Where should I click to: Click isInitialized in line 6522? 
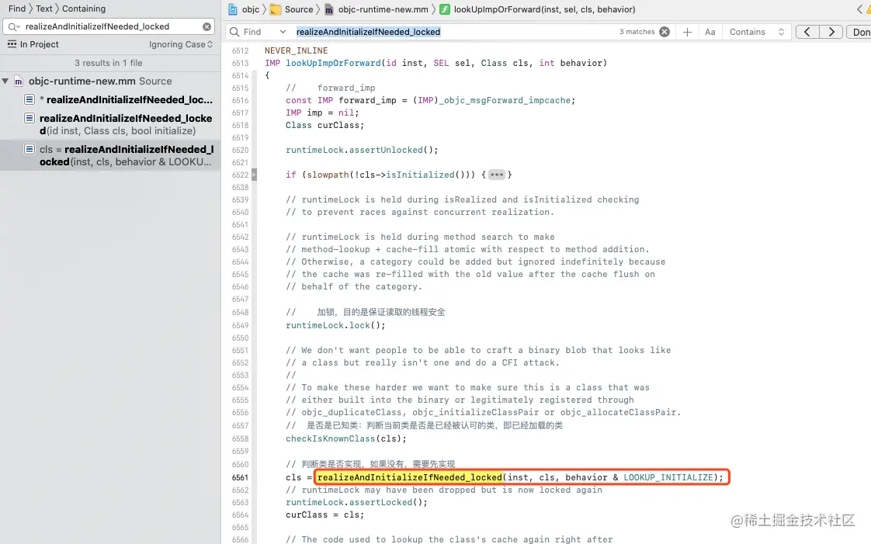(420, 175)
